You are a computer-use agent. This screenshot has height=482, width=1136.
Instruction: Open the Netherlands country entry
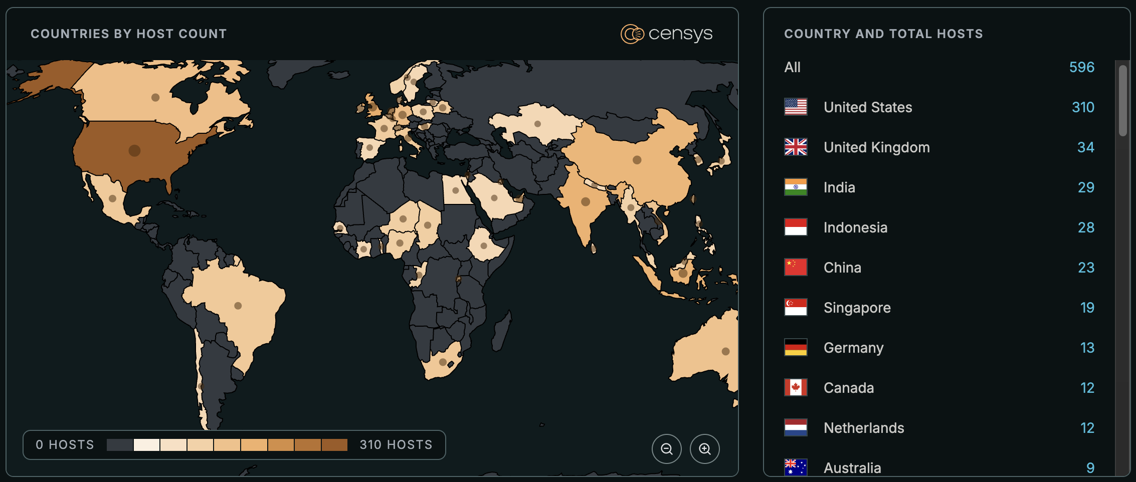tap(864, 428)
